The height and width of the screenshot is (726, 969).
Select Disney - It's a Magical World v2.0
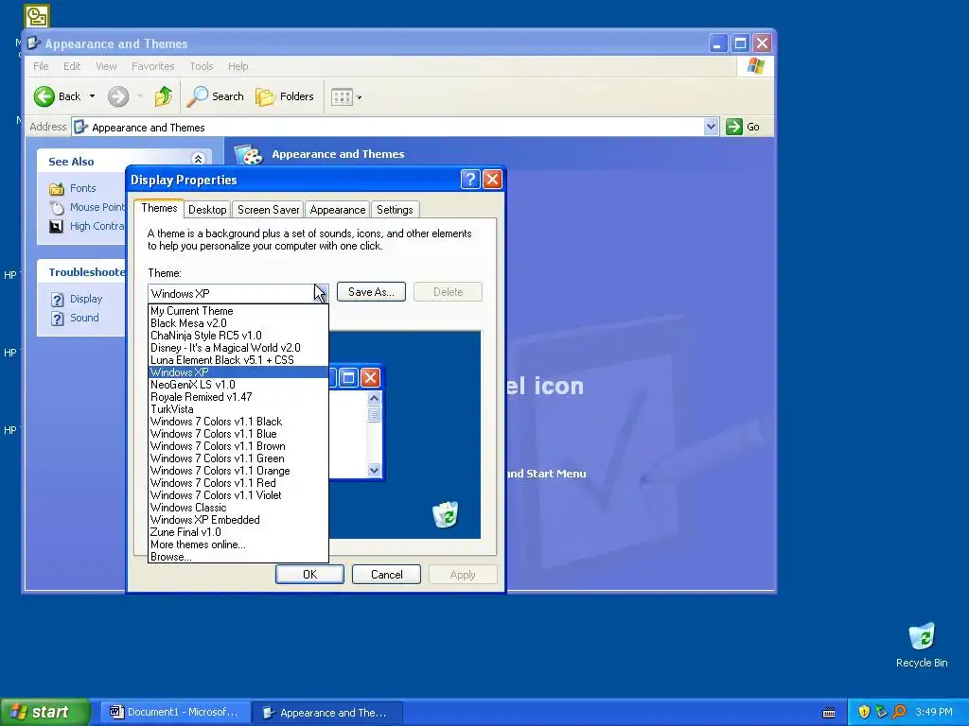coord(238,348)
